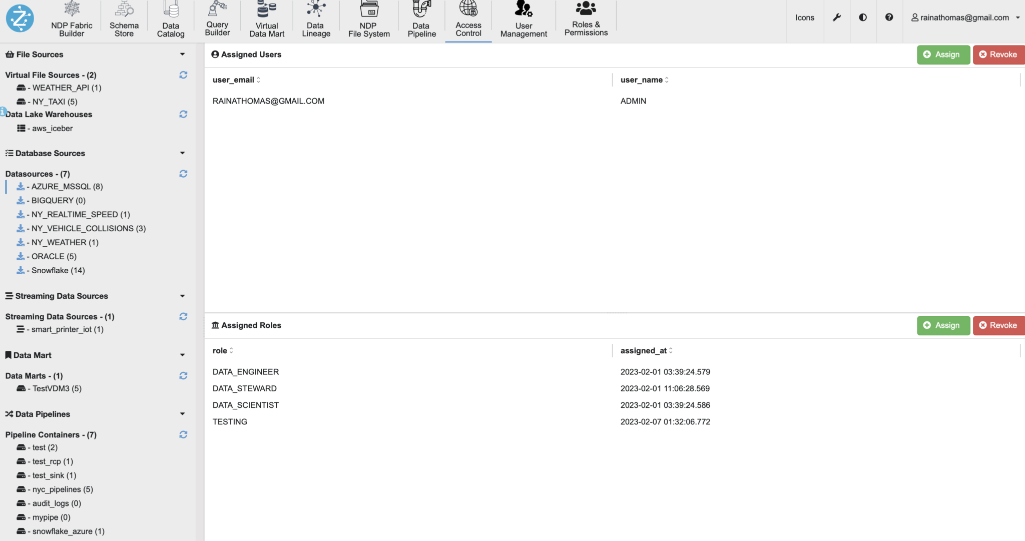Refresh the Datasources list

pos(183,174)
